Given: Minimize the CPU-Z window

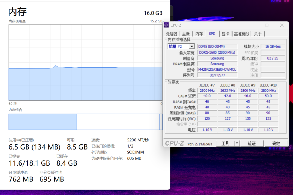Looking at the screenshot, I should [252, 25].
